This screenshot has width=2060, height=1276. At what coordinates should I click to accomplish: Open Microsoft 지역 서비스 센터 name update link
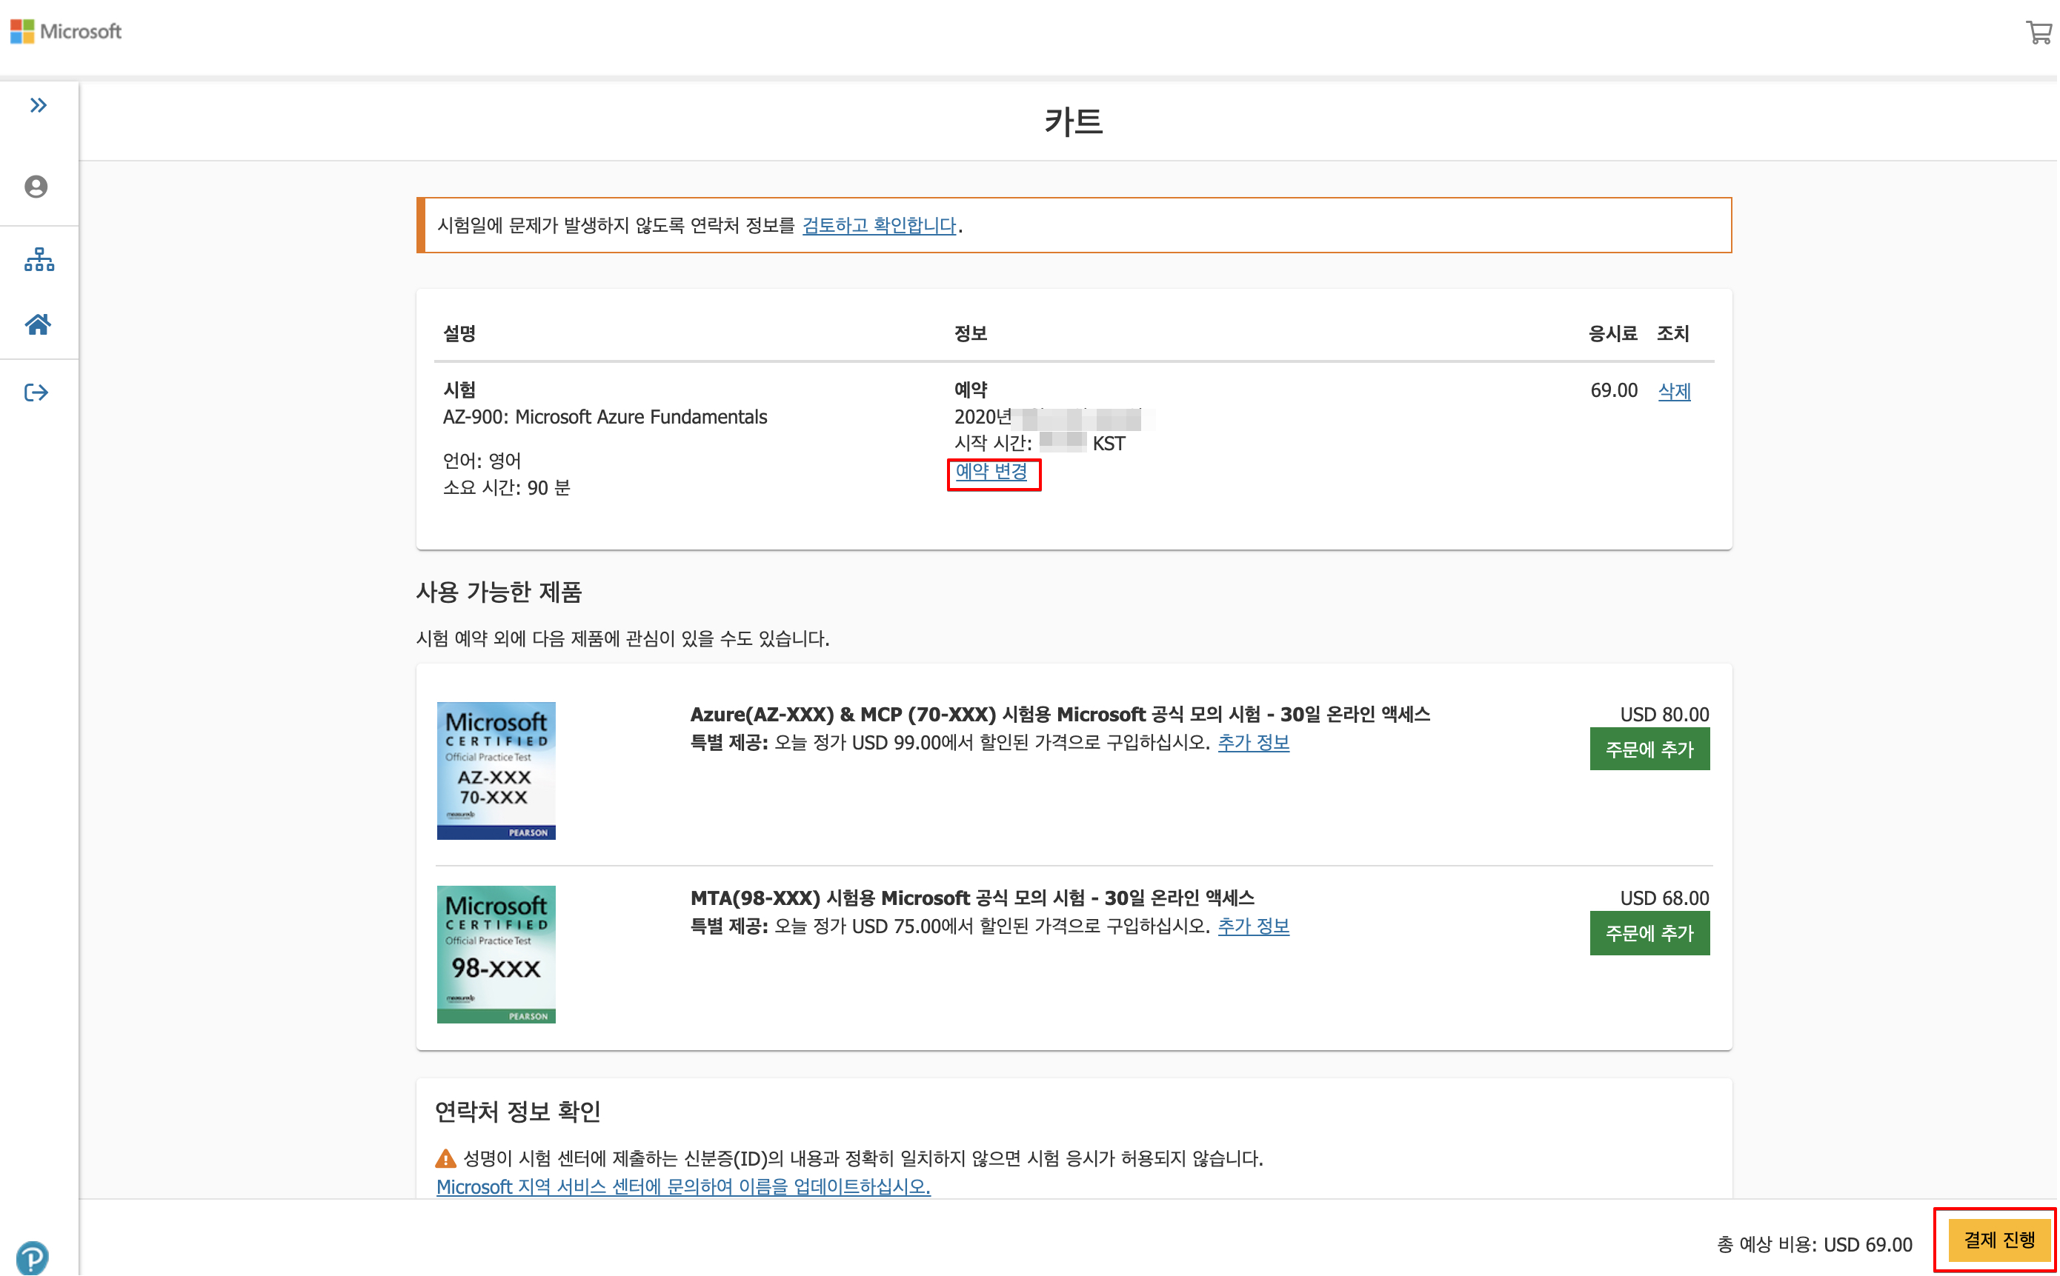[684, 1187]
